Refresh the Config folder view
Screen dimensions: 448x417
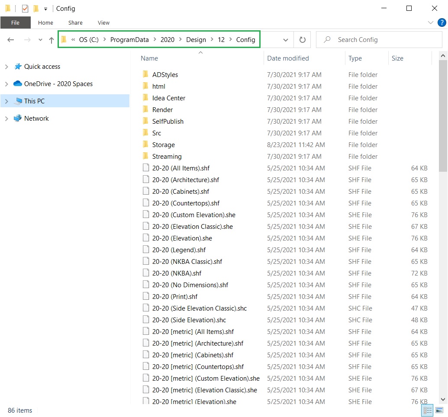(302, 40)
